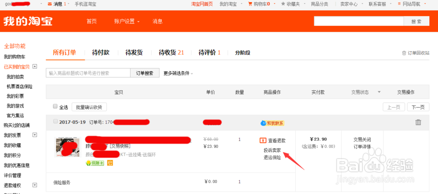Open 我的购物车 in the sidebar
Viewport: 438px width, 194px height.
[x=14, y=56]
